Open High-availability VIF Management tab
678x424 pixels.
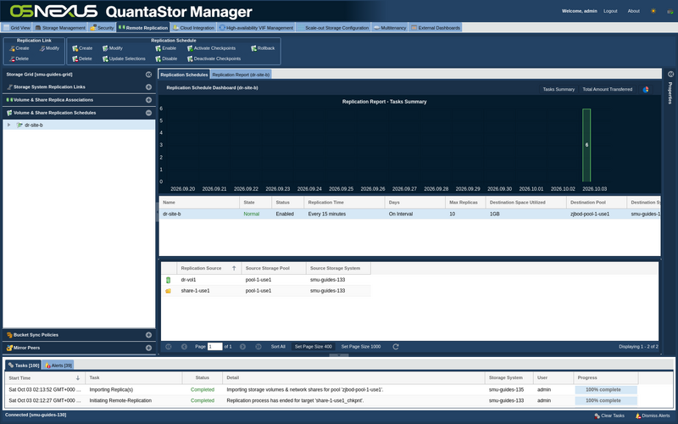tap(256, 27)
